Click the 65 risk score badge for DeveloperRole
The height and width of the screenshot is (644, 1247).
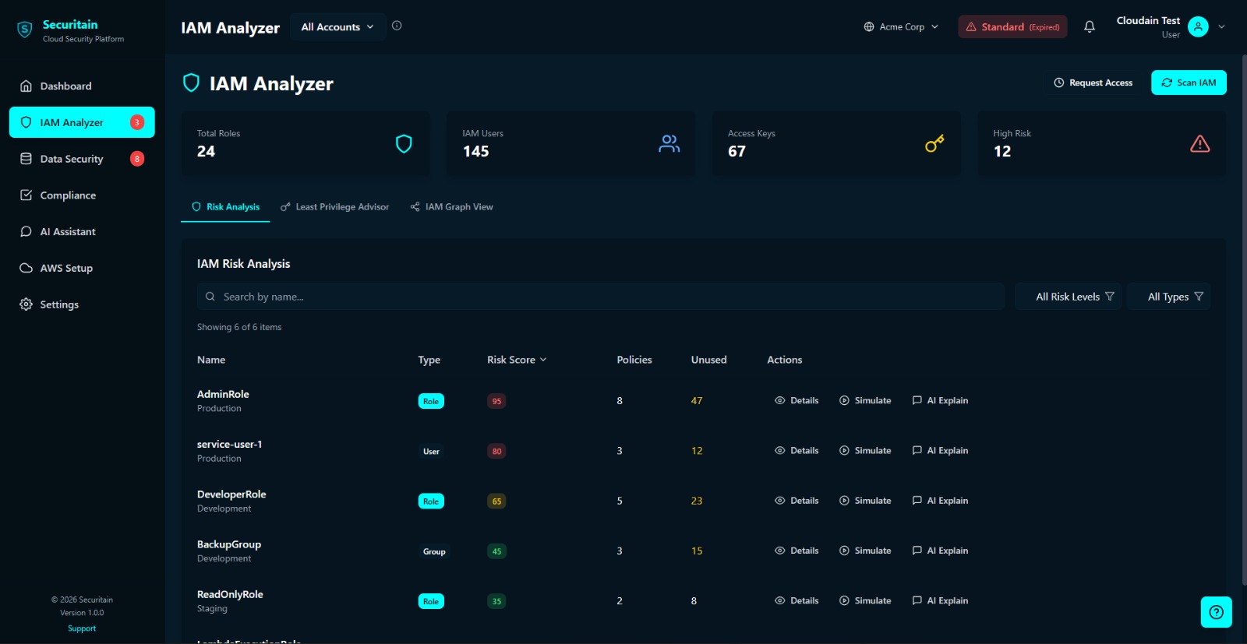pos(496,501)
